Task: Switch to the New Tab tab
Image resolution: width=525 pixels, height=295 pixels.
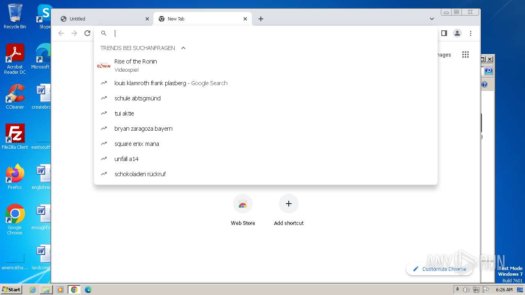Action: click(x=203, y=19)
